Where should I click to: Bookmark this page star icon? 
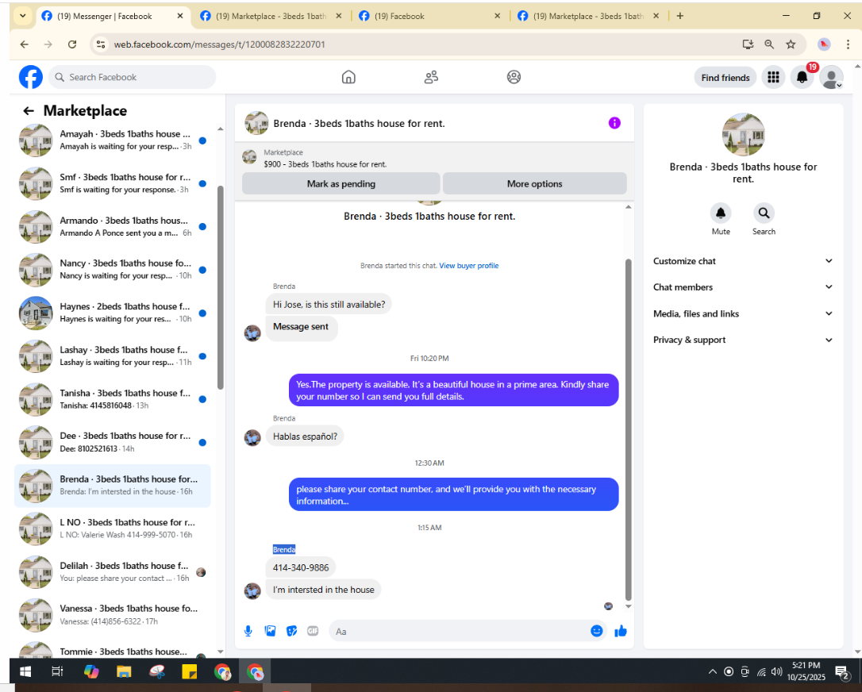point(791,44)
